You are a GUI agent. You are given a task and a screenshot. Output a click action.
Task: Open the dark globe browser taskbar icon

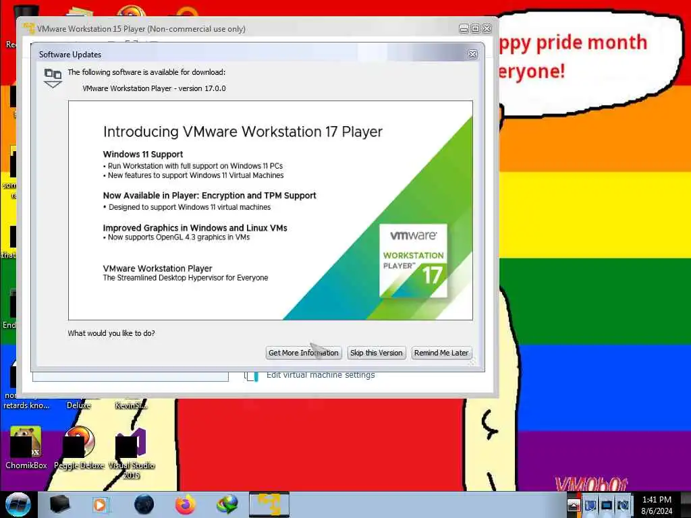click(144, 505)
